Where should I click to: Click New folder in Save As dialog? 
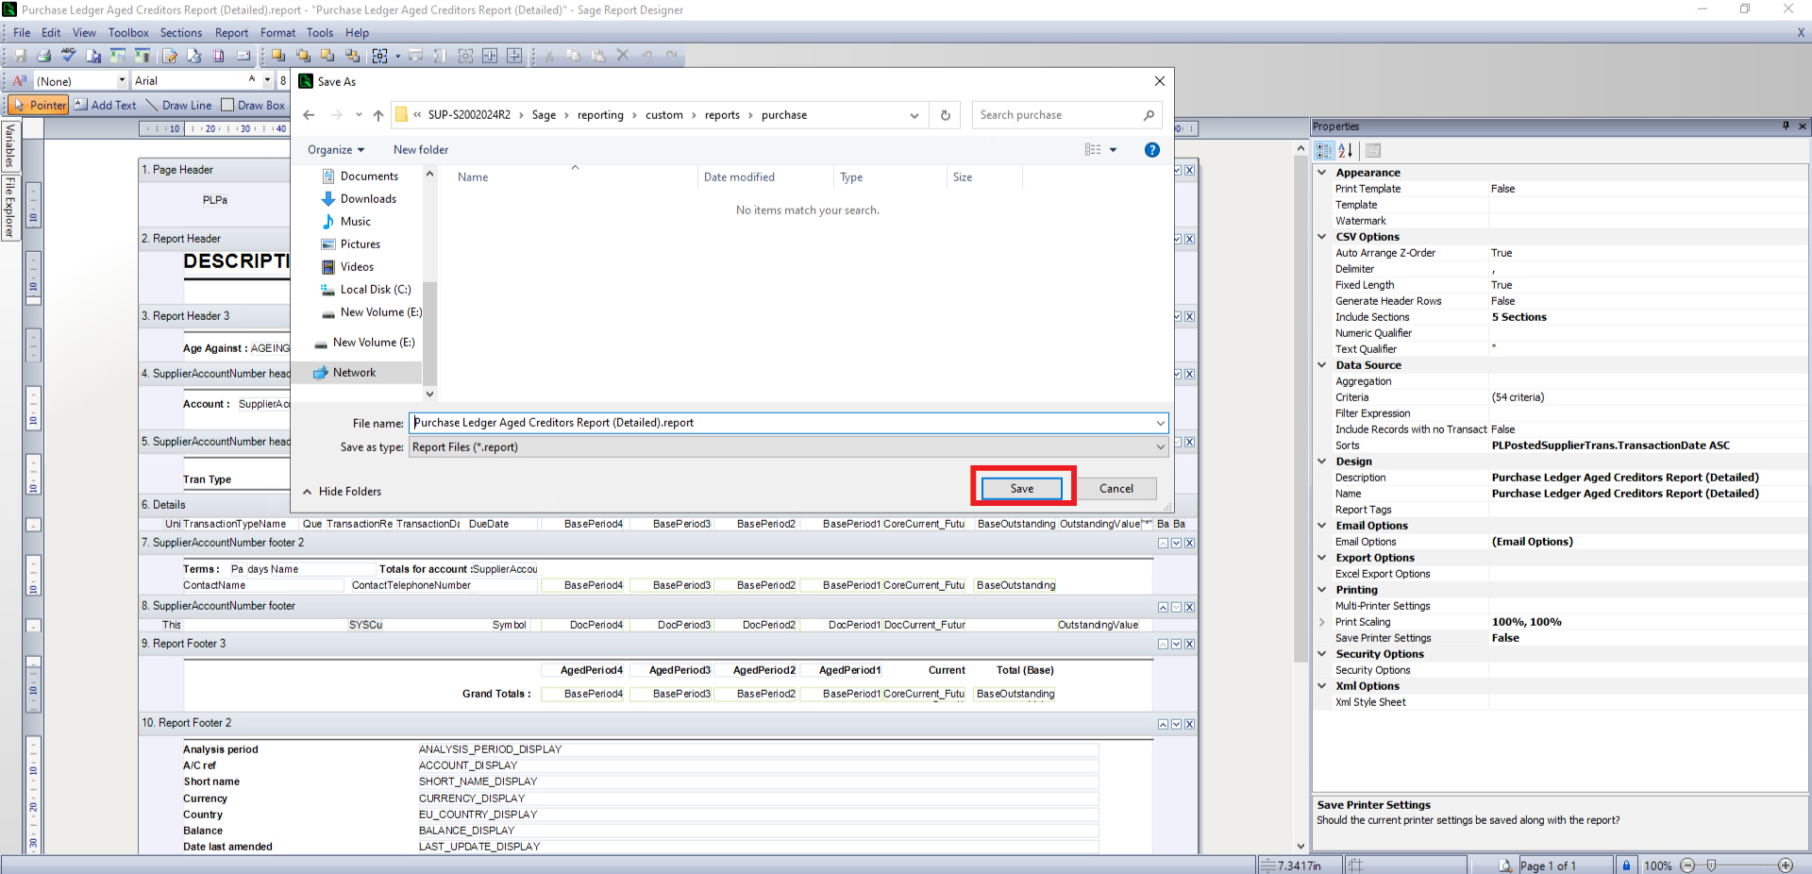pos(421,149)
